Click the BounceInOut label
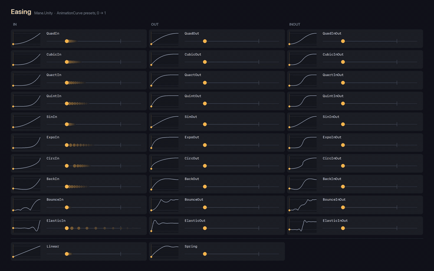Screen dimensions: 434x271 [x=334, y=199]
